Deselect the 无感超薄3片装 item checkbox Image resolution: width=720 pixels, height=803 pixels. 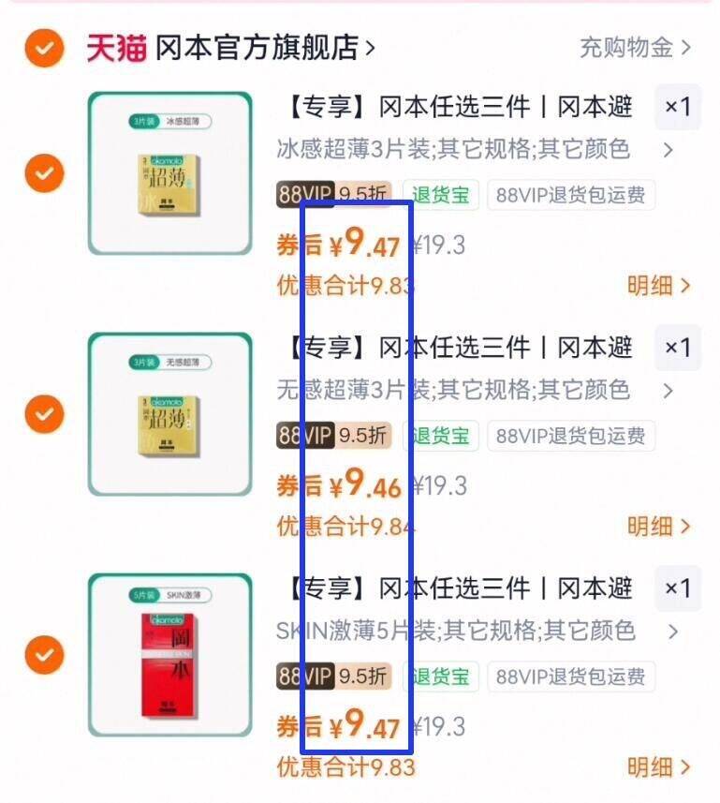coord(45,414)
